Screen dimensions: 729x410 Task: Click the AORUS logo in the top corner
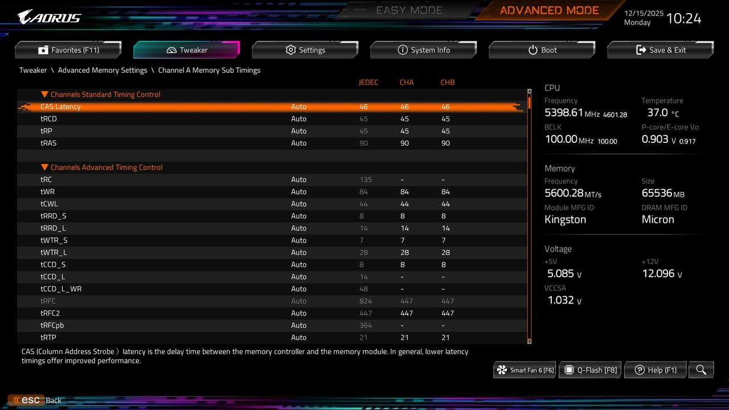coord(48,16)
